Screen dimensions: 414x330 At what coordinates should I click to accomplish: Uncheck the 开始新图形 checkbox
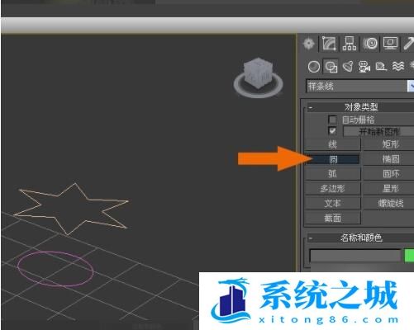tap(332, 131)
